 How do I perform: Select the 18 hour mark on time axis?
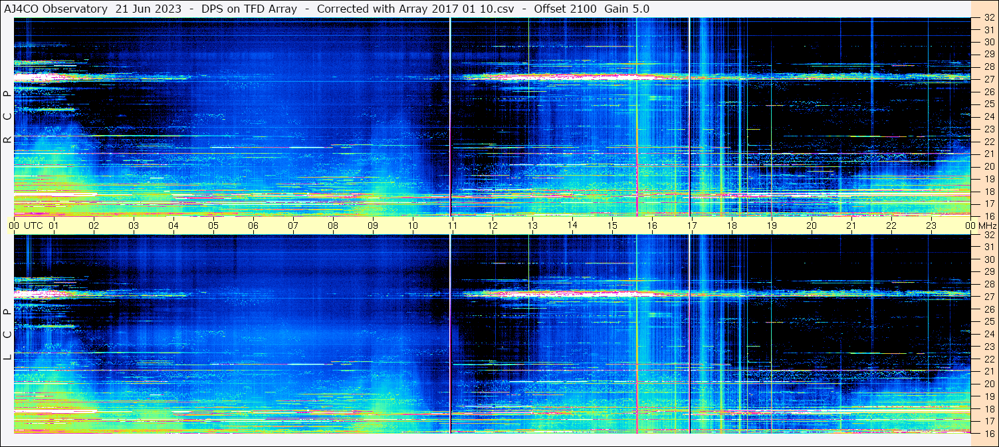pos(732,225)
